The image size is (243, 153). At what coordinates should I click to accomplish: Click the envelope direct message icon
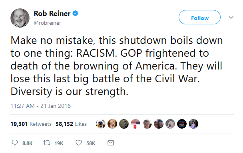pos(111,143)
